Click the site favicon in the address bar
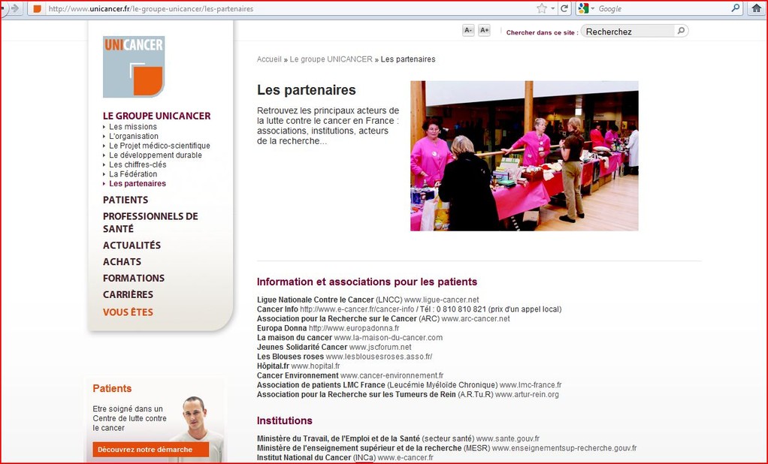This screenshot has width=768, height=464. [37, 9]
